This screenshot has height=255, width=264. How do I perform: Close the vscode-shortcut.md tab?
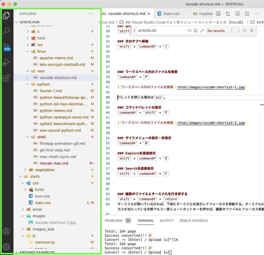click(x=149, y=14)
